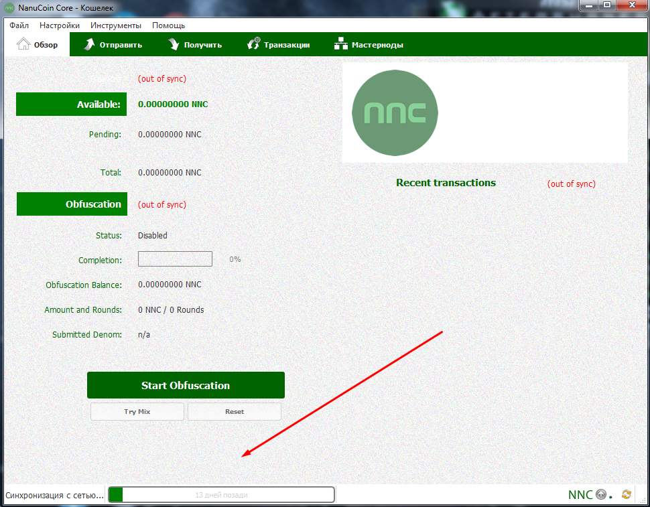Click the Reset button
The height and width of the screenshot is (507, 650).
click(x=235, y=411)
